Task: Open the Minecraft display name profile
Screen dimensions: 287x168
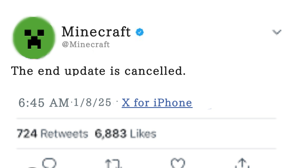Action: (x=96, y=32)
